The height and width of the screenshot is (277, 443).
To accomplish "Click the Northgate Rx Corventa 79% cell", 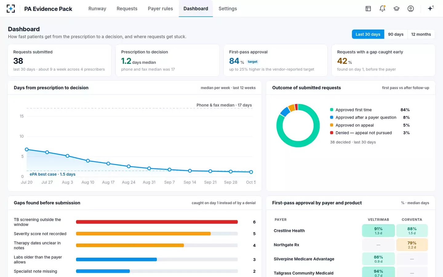I will [x=412, y=245].
